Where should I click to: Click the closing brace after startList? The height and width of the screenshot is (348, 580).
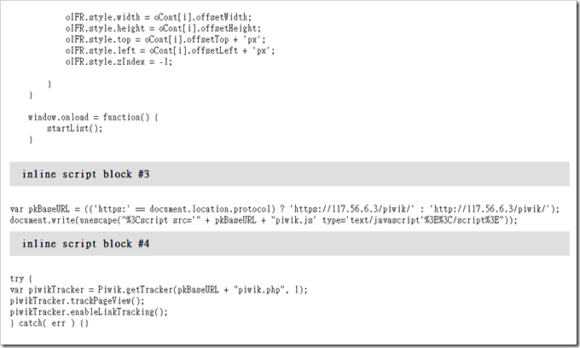click(x=31, y=140)
